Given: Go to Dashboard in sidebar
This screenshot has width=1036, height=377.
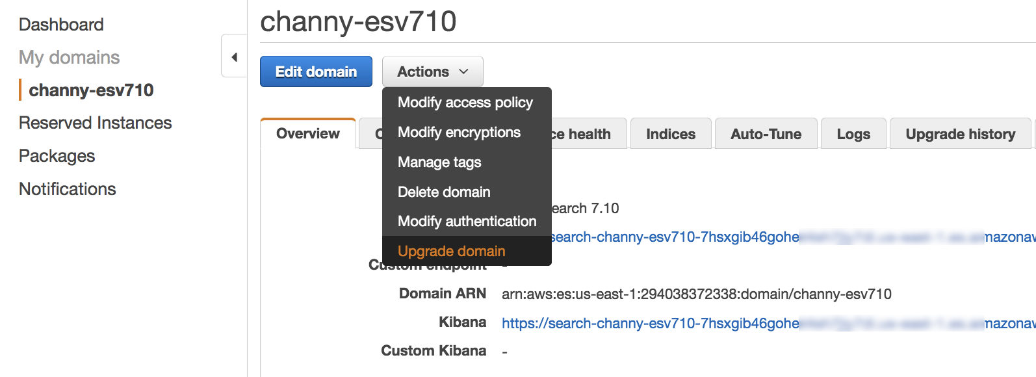Looking at the screenshot, I should (x=61, y=25).
